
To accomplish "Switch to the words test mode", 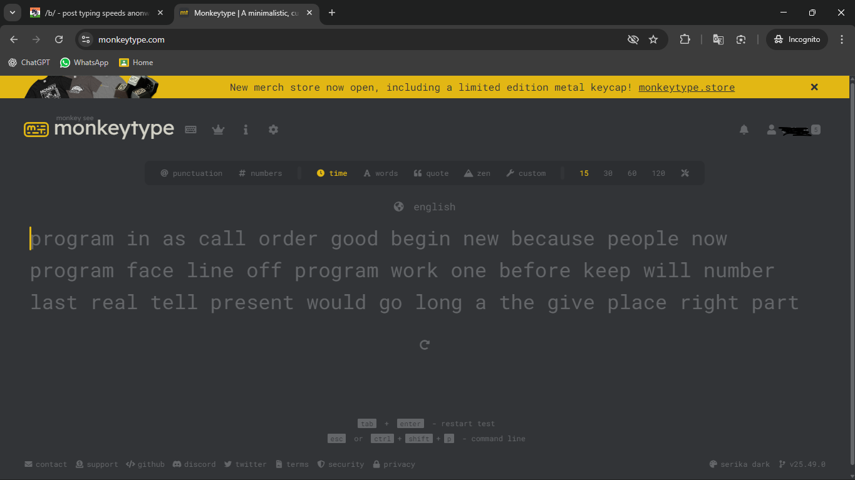I will (x=380, y=173).
